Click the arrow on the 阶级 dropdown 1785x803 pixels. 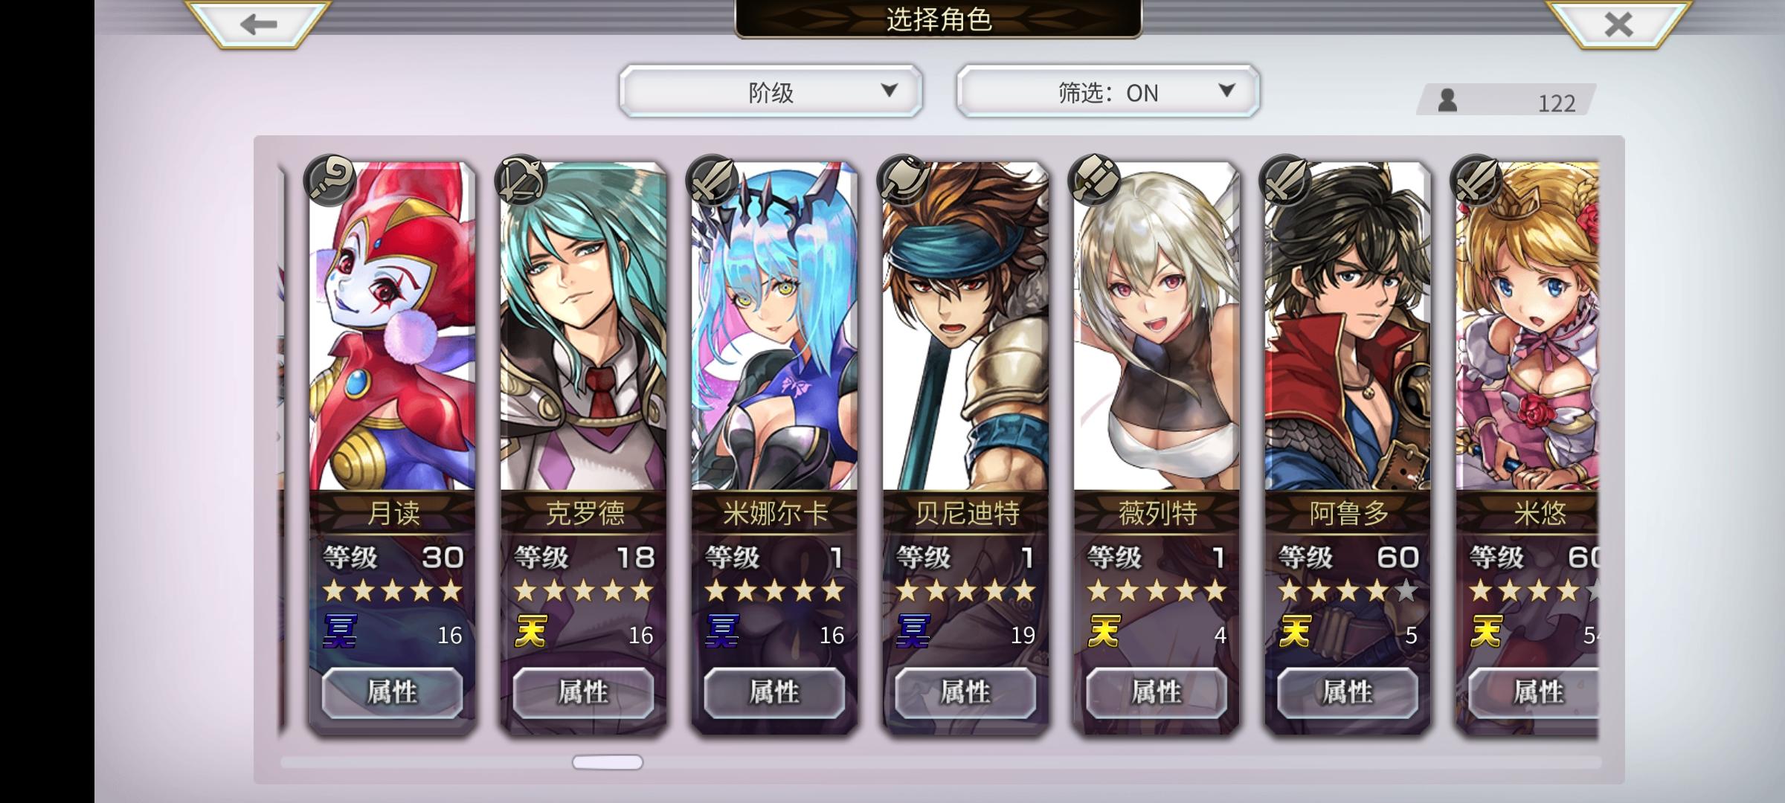(889, 90)
